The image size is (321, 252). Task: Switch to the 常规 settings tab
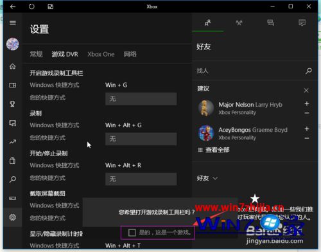tap(36, 54)
